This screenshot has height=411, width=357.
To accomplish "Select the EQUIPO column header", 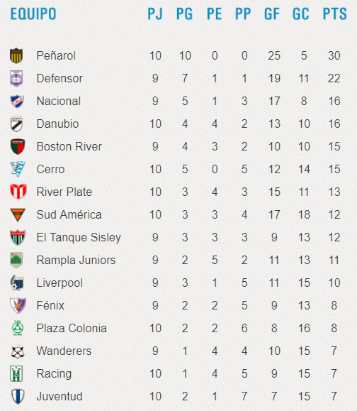I will [33, 14].
